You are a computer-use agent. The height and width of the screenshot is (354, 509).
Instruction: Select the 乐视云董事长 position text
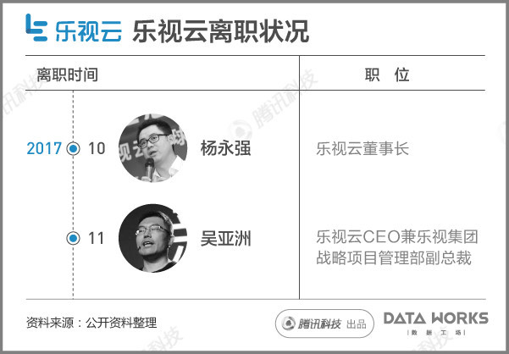pyautogui.click(x=362, y=149)
